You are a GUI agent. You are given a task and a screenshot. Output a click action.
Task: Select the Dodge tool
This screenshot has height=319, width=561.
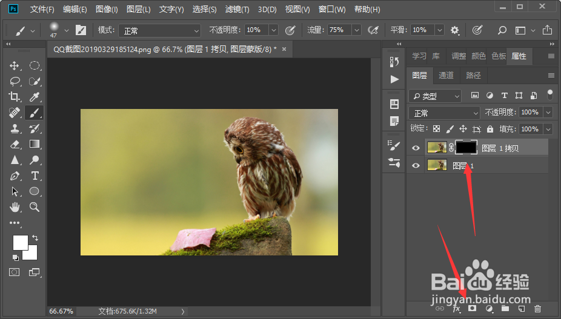click(x=35, y=160)
